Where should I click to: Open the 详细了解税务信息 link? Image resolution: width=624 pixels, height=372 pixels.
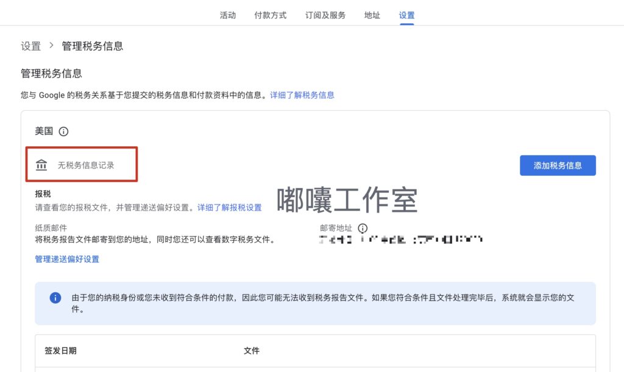click(x=302, y=95)
